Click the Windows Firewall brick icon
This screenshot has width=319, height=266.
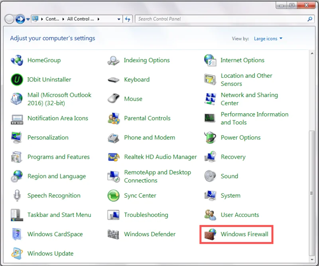pyautogui.click(x=210, y=234)
